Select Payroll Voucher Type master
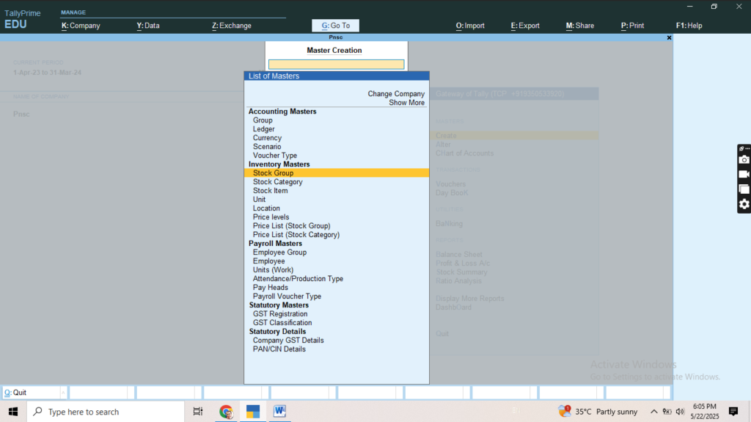The image size is (751, 422). (x=287, y=297)
